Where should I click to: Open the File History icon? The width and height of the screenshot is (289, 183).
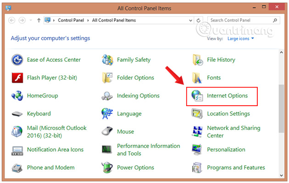point(198,59)
